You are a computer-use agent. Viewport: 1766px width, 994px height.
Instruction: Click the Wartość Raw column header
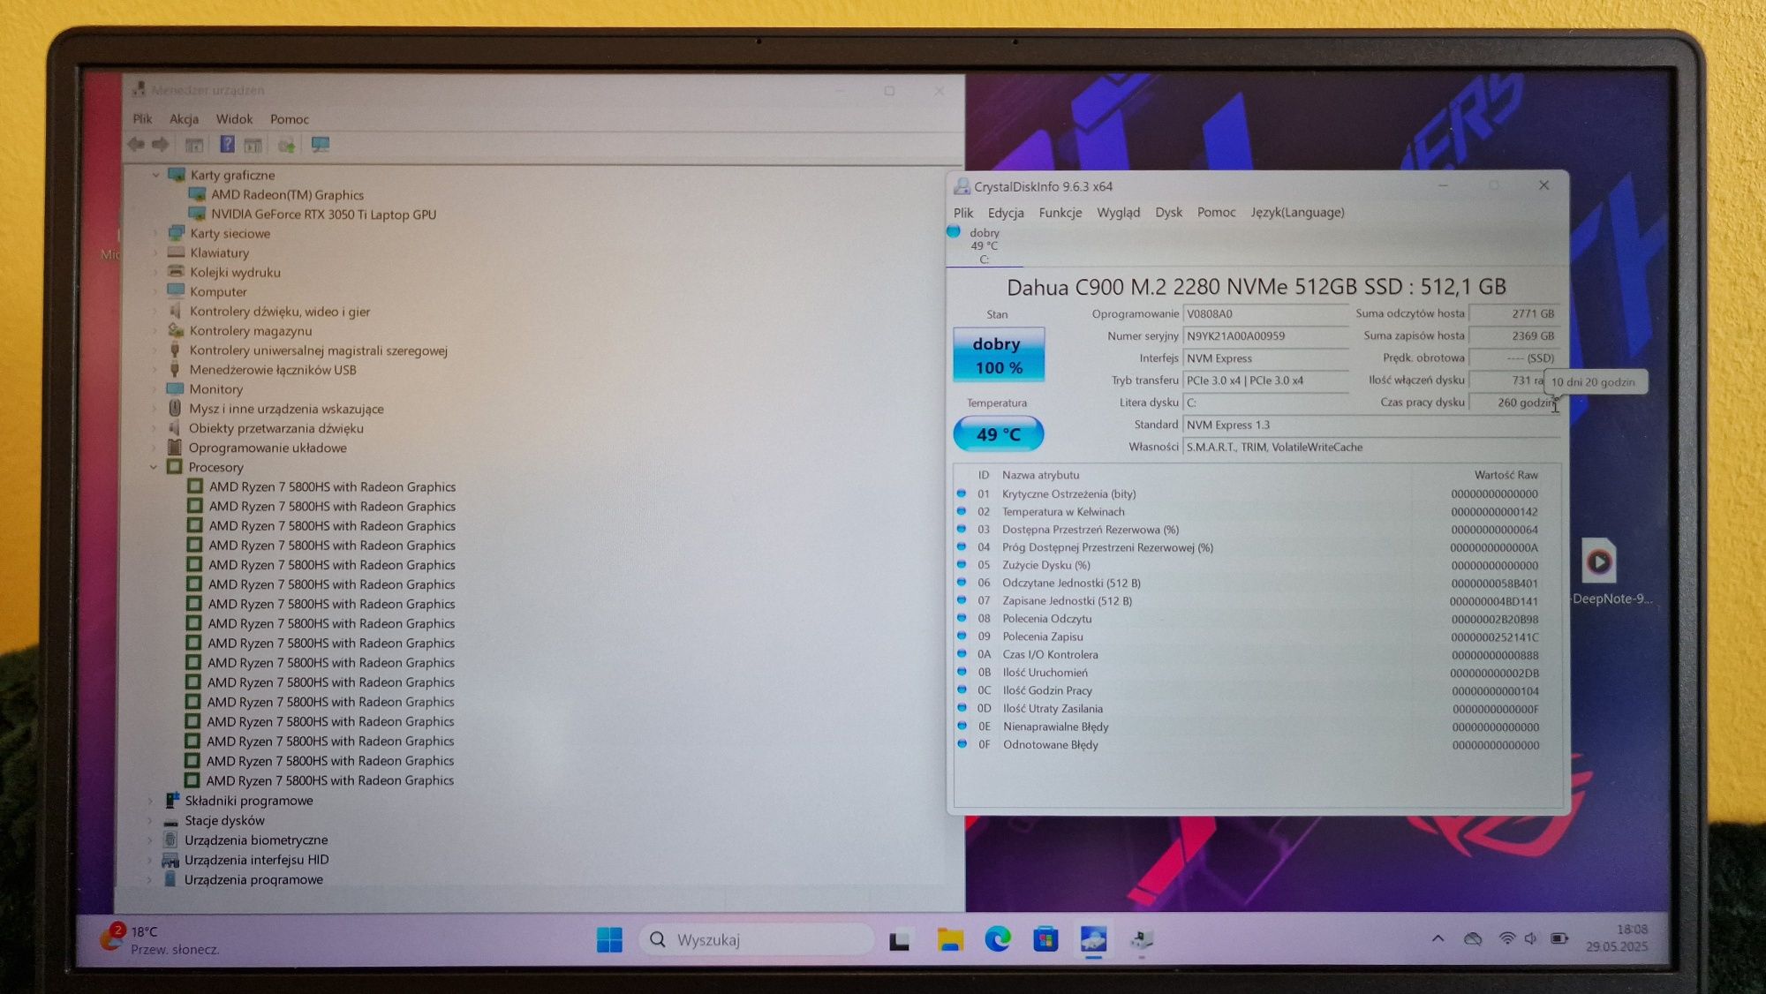(x=1506, y=475)
